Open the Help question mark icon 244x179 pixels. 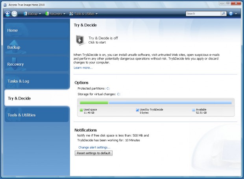click(231, 13)
